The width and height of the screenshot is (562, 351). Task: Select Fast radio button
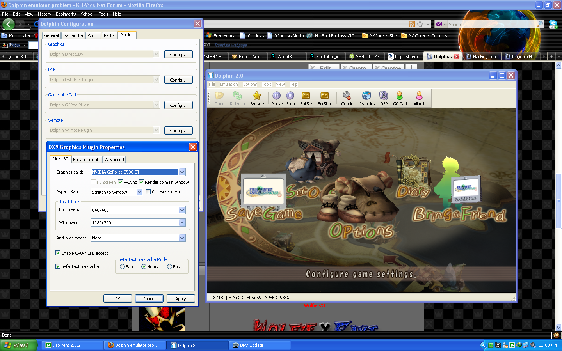click(x=169, y=267)
